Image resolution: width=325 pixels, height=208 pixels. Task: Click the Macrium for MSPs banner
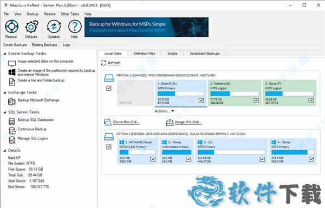(x=146, y=28)
